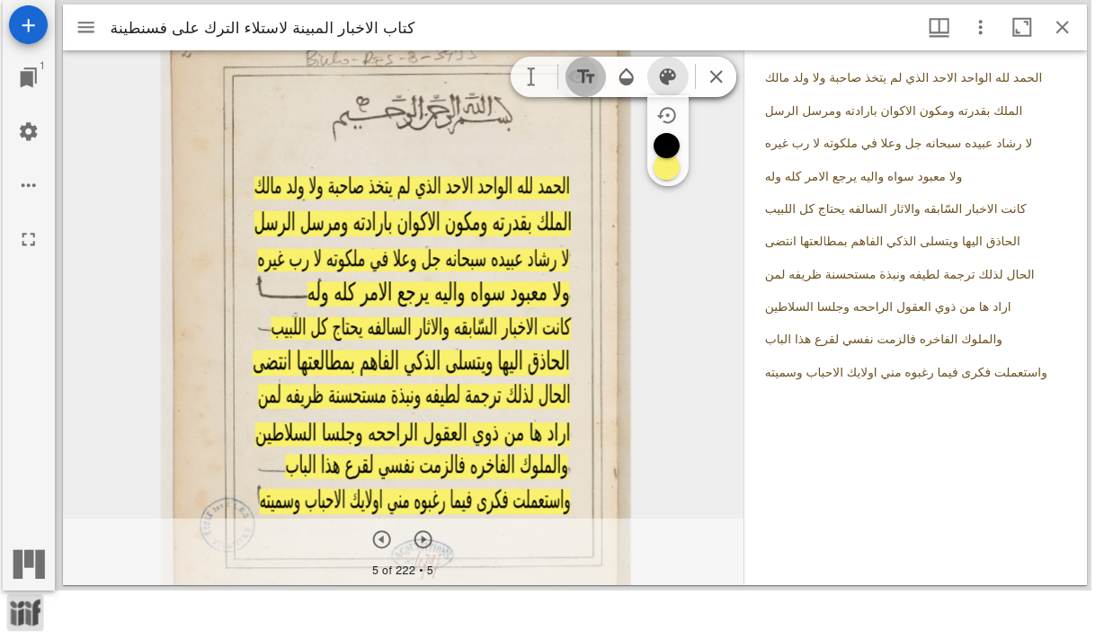Open the hamburger sidebar menu
The height and width of the screenshot is (639, 1104).
click(85, 27)
